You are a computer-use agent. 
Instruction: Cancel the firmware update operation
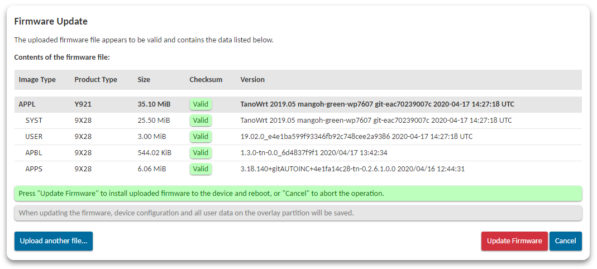565,241
